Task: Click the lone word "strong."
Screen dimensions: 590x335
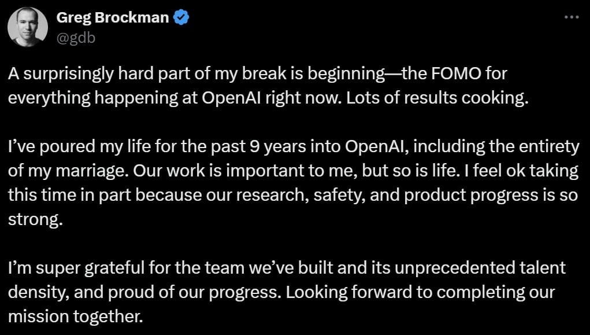Action: pos(35,220)
